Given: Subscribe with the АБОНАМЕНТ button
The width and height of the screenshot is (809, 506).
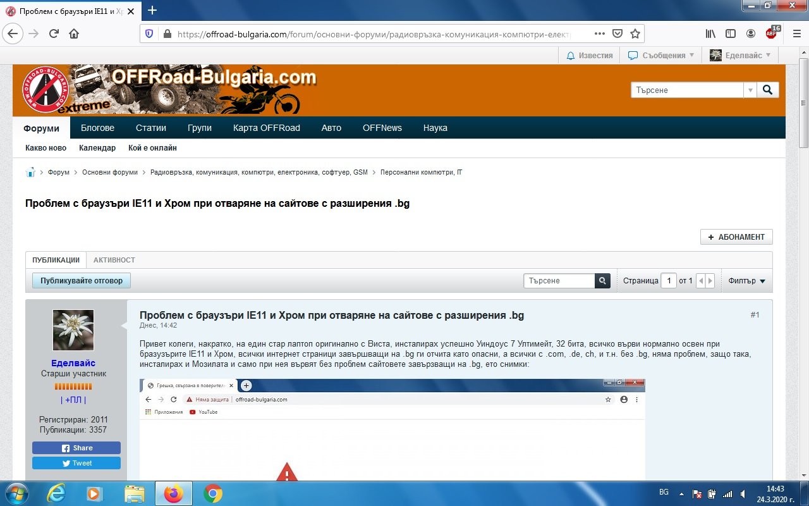Looking at the screenshot, I should point(736,237).
